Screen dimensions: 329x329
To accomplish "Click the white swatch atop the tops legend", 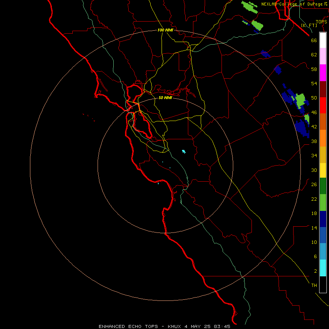I will 323,40.
